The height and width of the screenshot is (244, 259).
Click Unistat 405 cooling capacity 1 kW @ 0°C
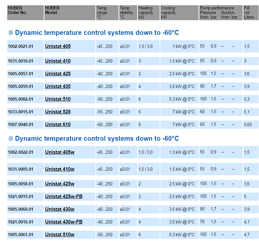tap(184, 47)
